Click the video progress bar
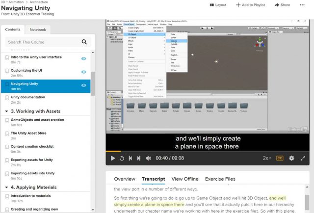 point(208,151)
